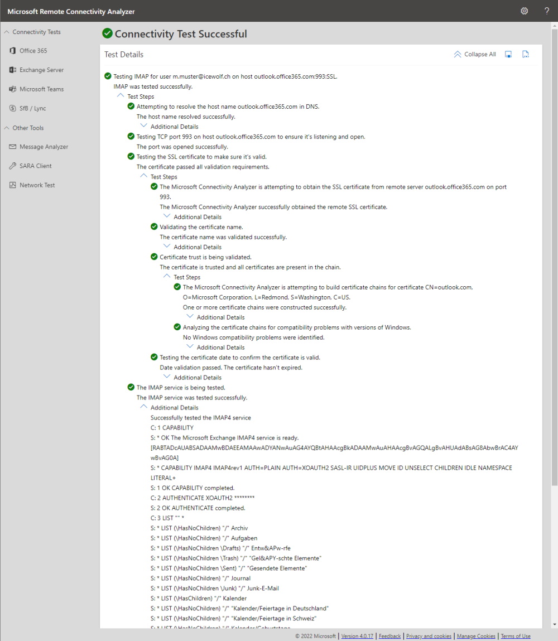This screenshot has height=641, width=558.
Task: Click green check beside Testing the SSL certificate
Action: tap(131, 157)
